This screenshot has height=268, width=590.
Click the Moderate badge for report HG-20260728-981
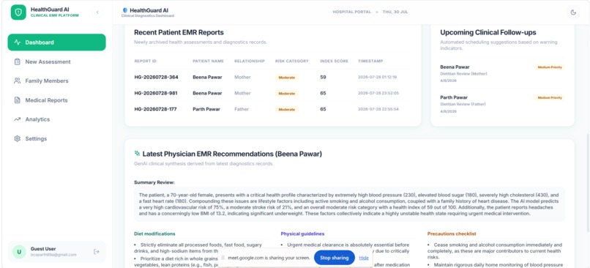(x=287, y=93)
